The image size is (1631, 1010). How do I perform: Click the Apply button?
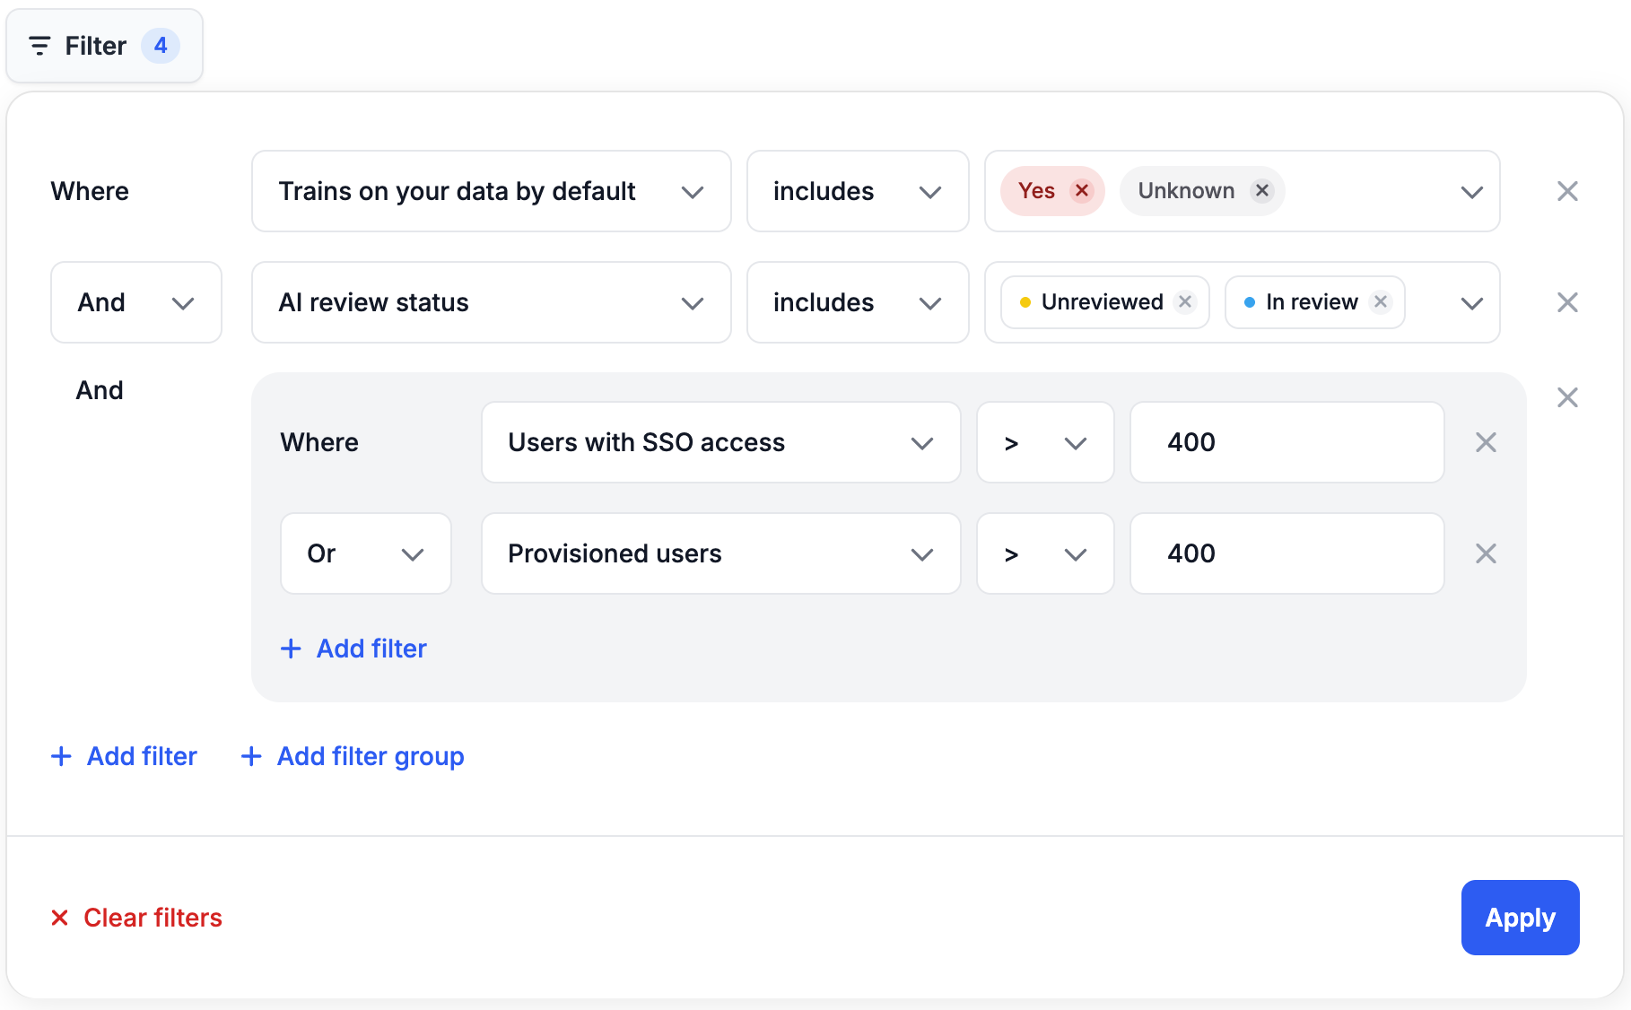click(x=1520, y=917)
